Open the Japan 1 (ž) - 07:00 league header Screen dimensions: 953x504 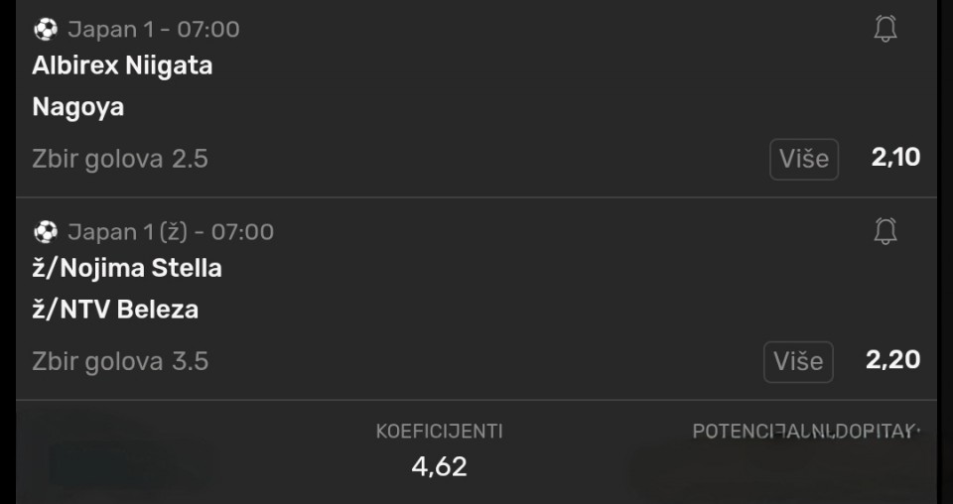(170, 232)
